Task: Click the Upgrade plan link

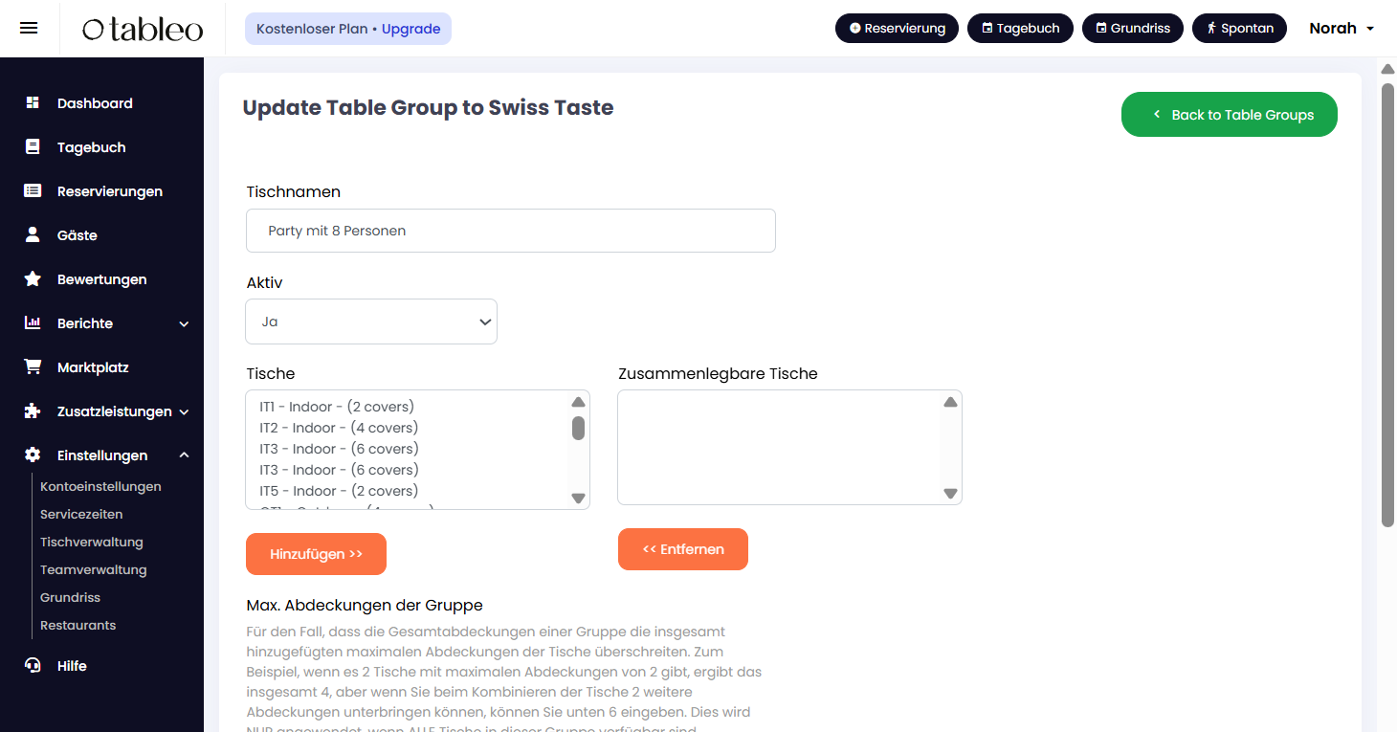Action: (x=410, y=29)
